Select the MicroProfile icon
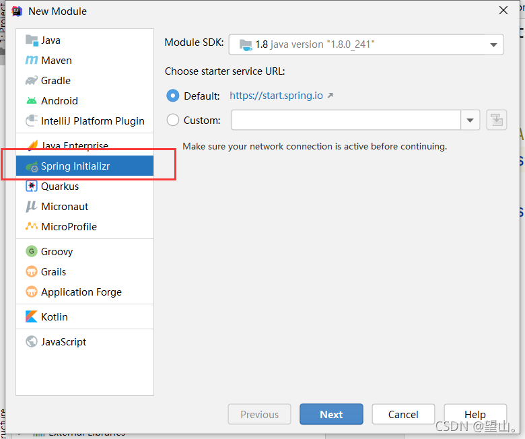The height and width of the screenshot is (439, 525). [32, 226]
